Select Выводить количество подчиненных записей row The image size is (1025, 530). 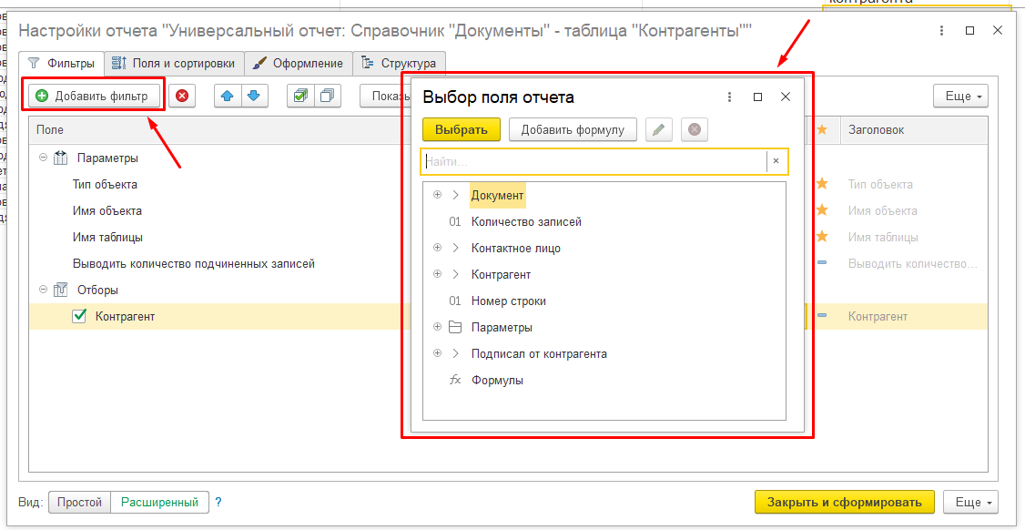click(x=194, y=264)
